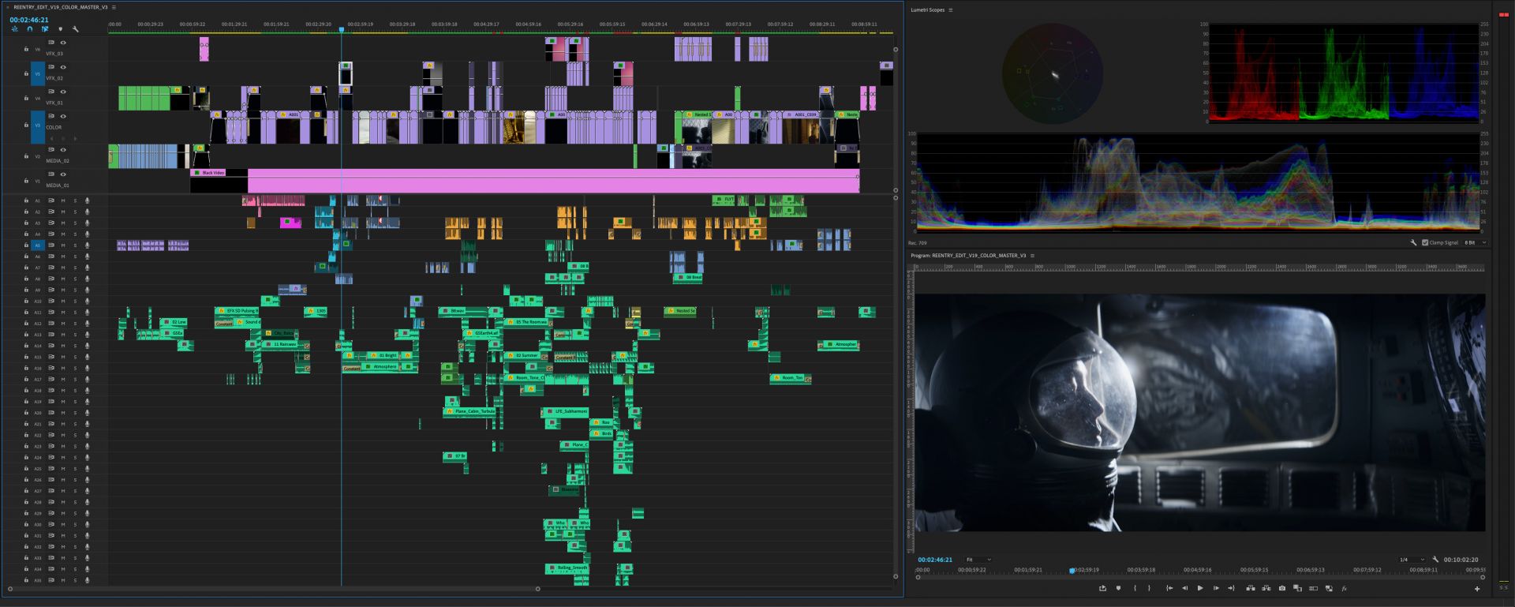Open the Program monitor panel menu

click(1032, 256)
